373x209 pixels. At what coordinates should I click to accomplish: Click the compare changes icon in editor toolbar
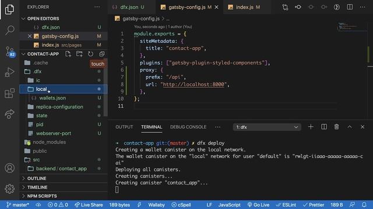point(285,7)
